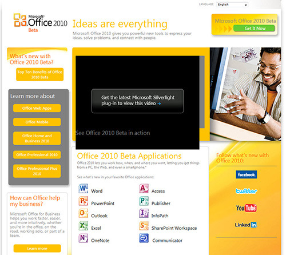The height and width of the screenshot is (255, 286).
Task: Click 'Office 2010 Beta Applications' heading
Action: click(x=129, y=156)
